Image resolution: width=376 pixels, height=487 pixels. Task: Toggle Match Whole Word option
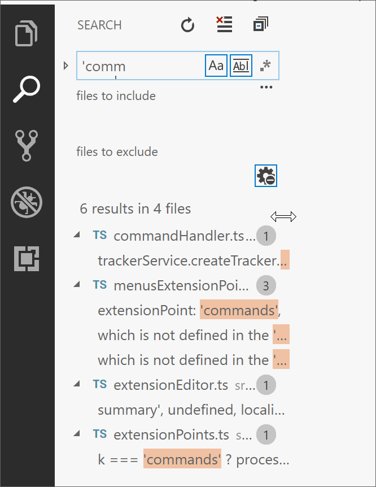pos(241,66)
